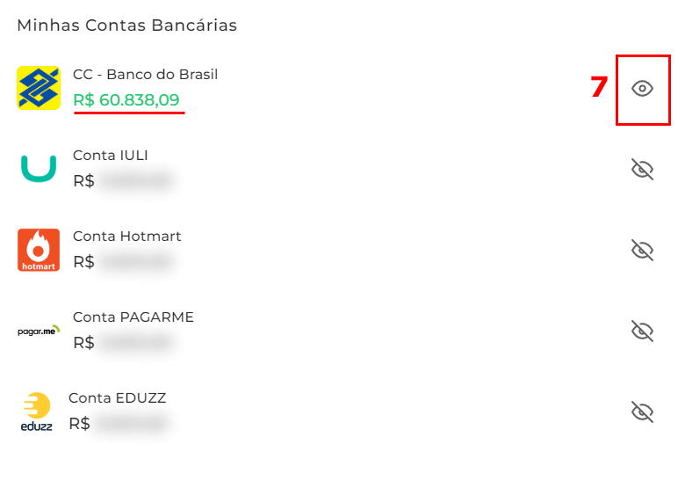The width and height of the screenshot is (678, 481).
Task: Click the Eduzz logo icon
Action: point(37,412)
